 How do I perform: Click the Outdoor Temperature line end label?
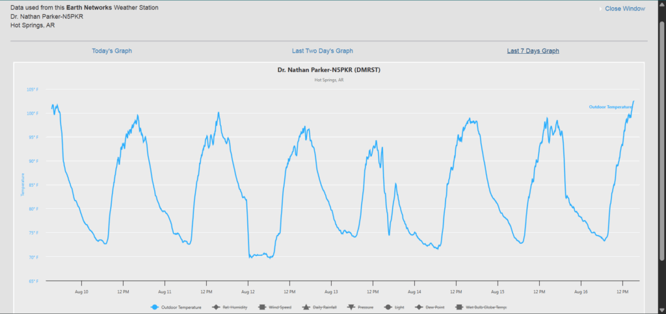click(610, 107)
